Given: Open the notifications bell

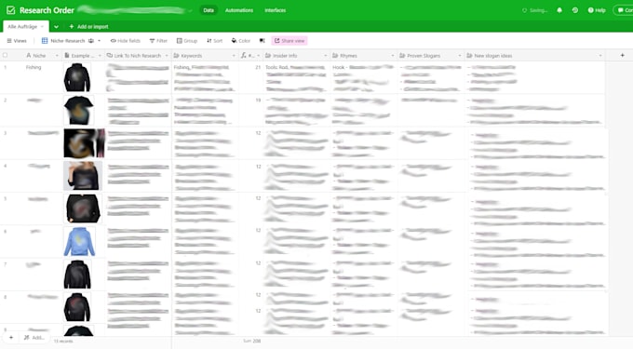Looking at the screenshot, I should coord(559,10).
